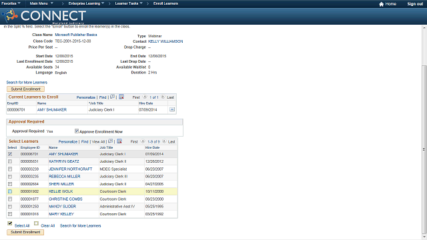The image size is (427, 240).
Task: Check the box for SHERI MILLER
Action: tap(10, 184)
